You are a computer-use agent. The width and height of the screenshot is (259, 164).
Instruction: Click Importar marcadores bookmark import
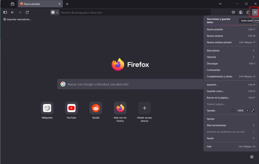17,20
